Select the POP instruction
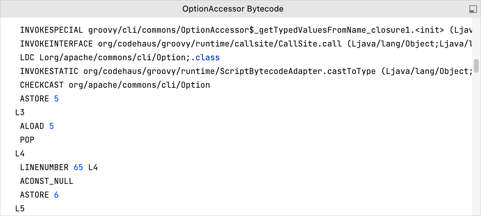 27,140
